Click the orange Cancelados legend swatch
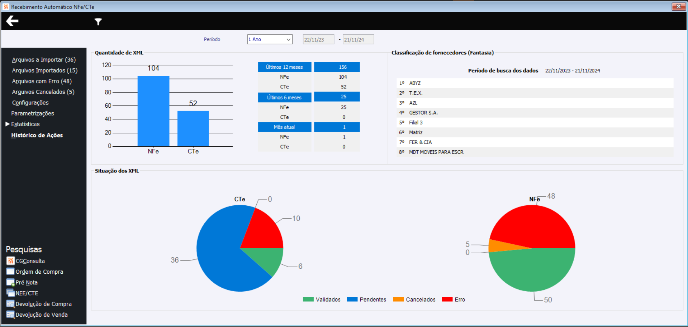Screen dimensions: 688x327 [398, 299]
